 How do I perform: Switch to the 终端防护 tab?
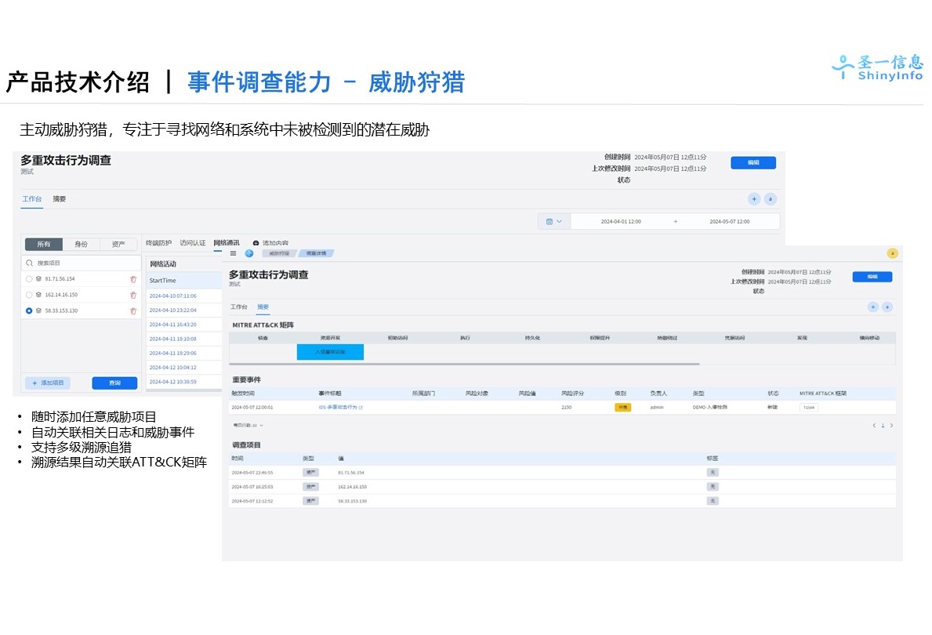click(158, 243)
